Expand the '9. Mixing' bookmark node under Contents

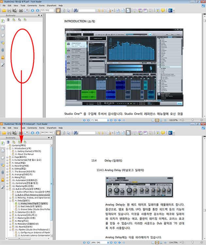coord(7,178)
